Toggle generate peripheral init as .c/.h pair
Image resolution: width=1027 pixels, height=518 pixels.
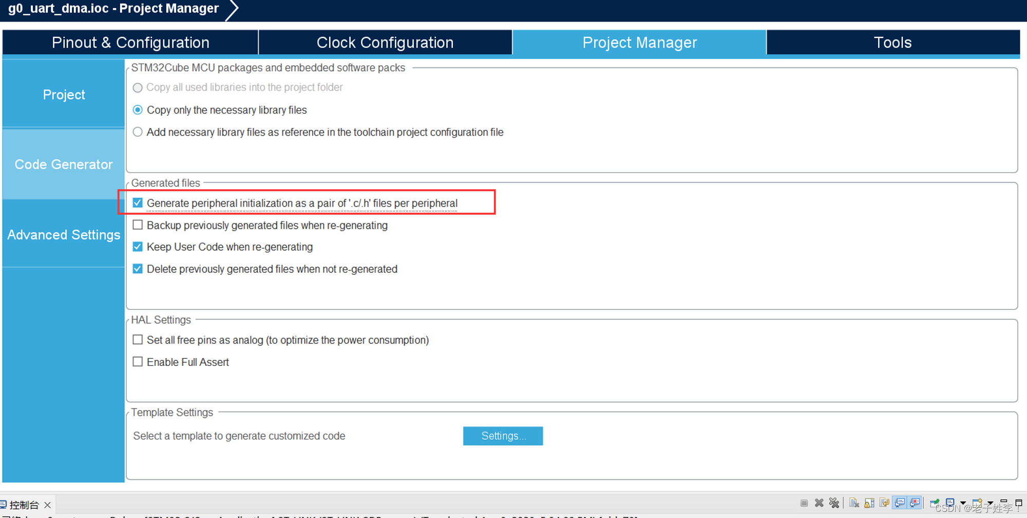tap(138, 203)
